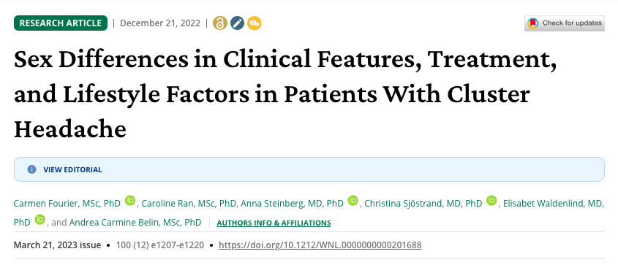618x265 pixels.
Task: Select author Caroline Ran's name
Action: [x=189, y=203]
